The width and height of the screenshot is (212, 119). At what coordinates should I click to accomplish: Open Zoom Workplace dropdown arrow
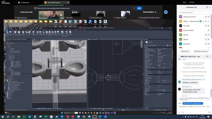tap(14, 2)
